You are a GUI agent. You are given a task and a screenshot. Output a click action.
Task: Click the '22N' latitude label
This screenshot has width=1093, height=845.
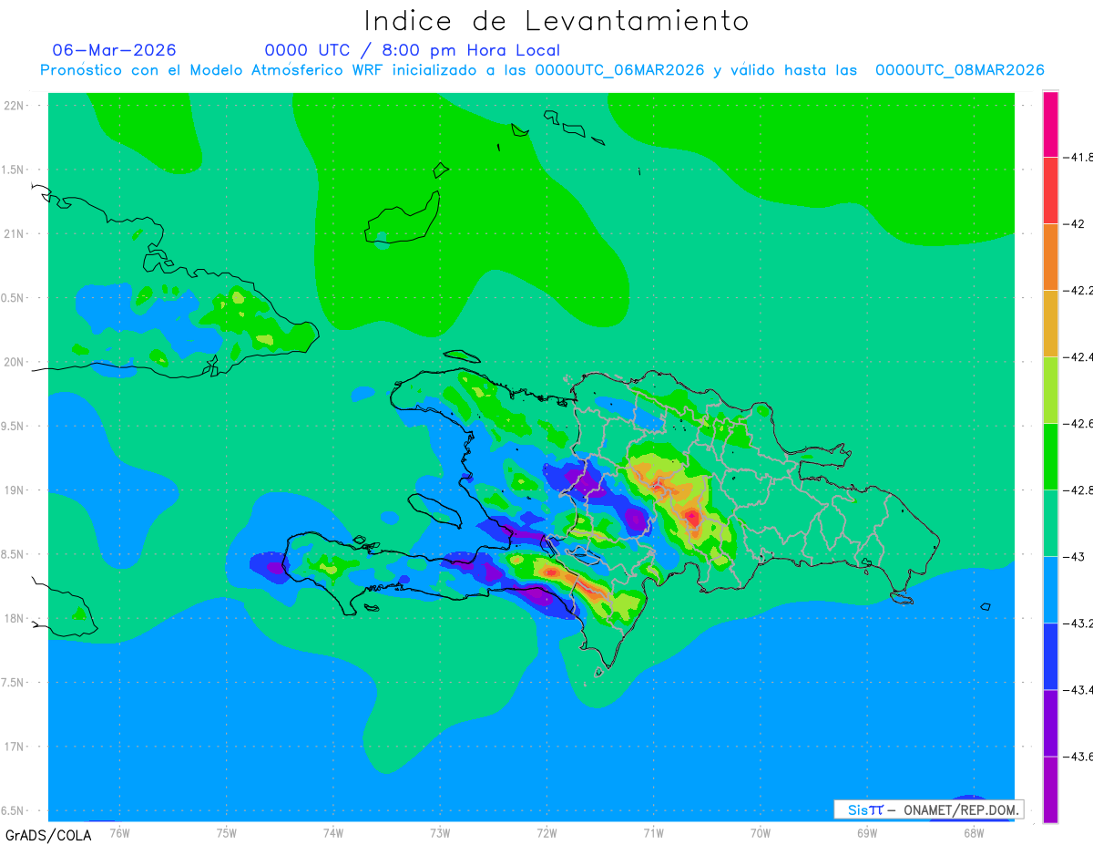[15, 106]
